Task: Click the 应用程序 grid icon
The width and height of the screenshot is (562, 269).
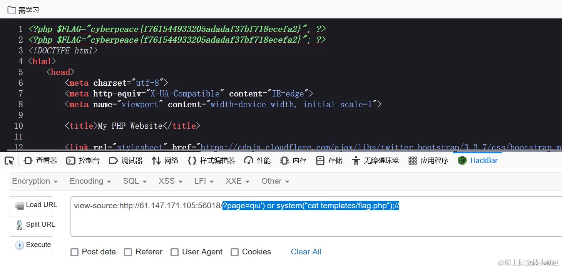Action: click(413, 161)
